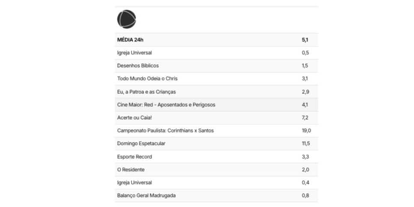
Task: Select the MÉDIA 24h header row
Action: tap(216, 40)
